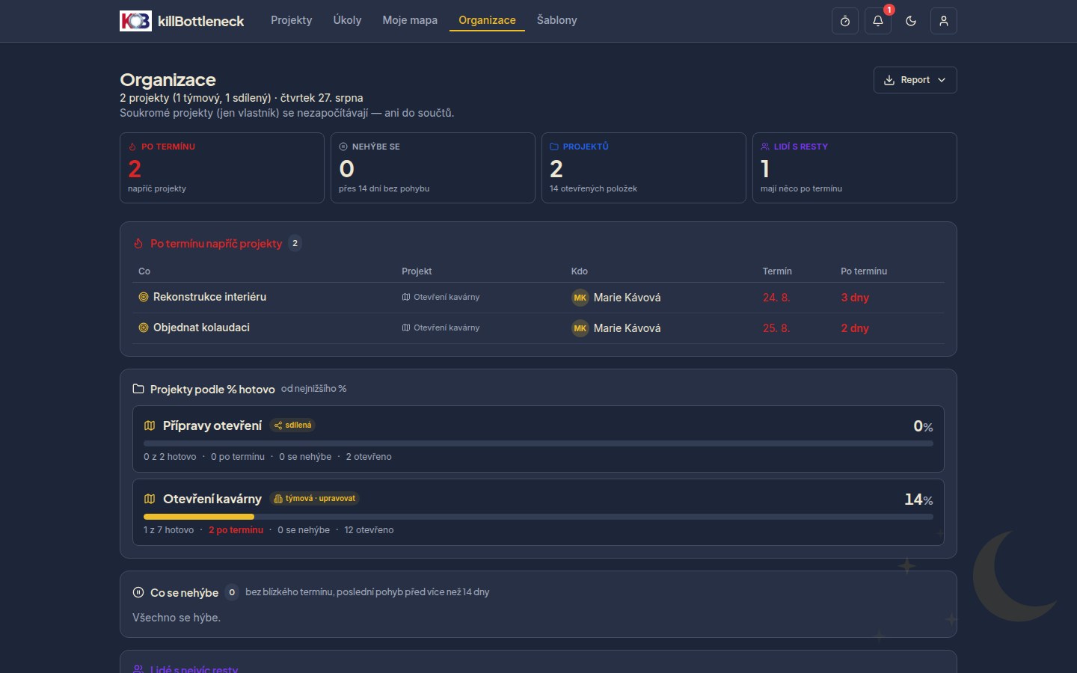This screenshot has height=673, width=1077.
Task: Go to Úkoly tab
Action: click(347, 20)
